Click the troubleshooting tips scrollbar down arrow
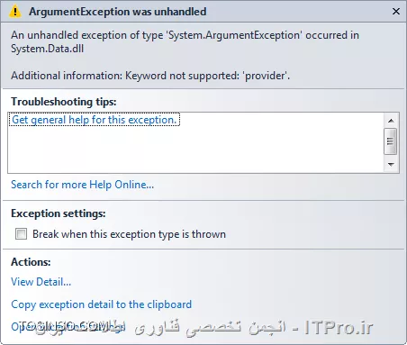Viewport: 407px width, 345px height. click(391, 165)
